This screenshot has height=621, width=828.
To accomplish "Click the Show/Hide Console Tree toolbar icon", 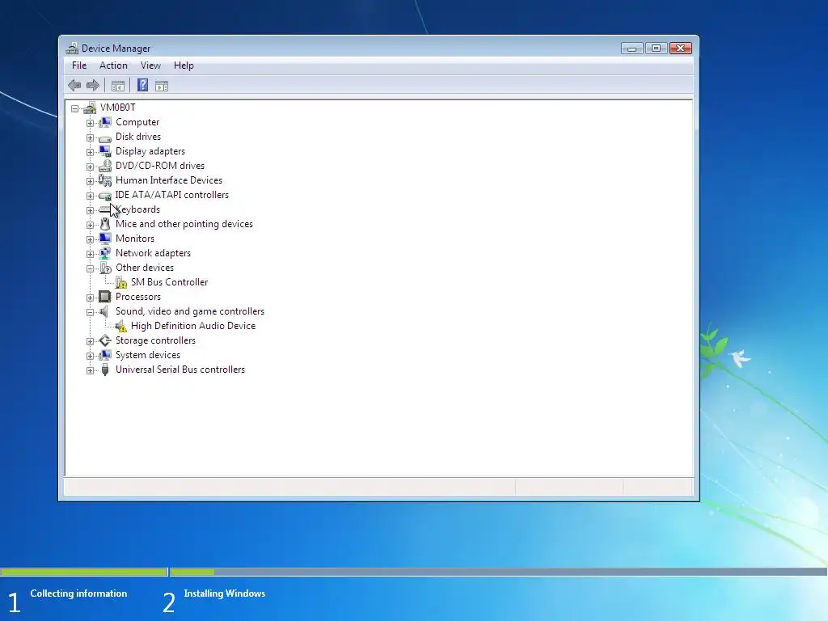I will [118, 86].
